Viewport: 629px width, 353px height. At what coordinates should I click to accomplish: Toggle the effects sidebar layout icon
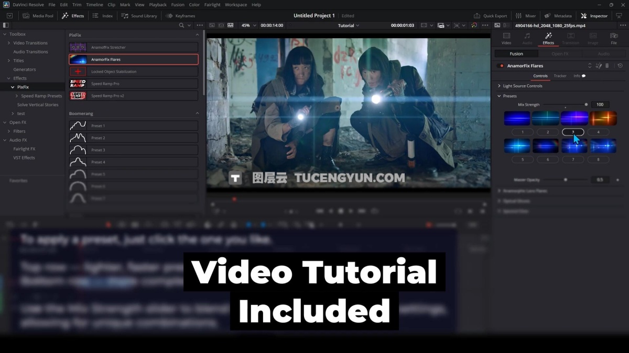[6, 25]
